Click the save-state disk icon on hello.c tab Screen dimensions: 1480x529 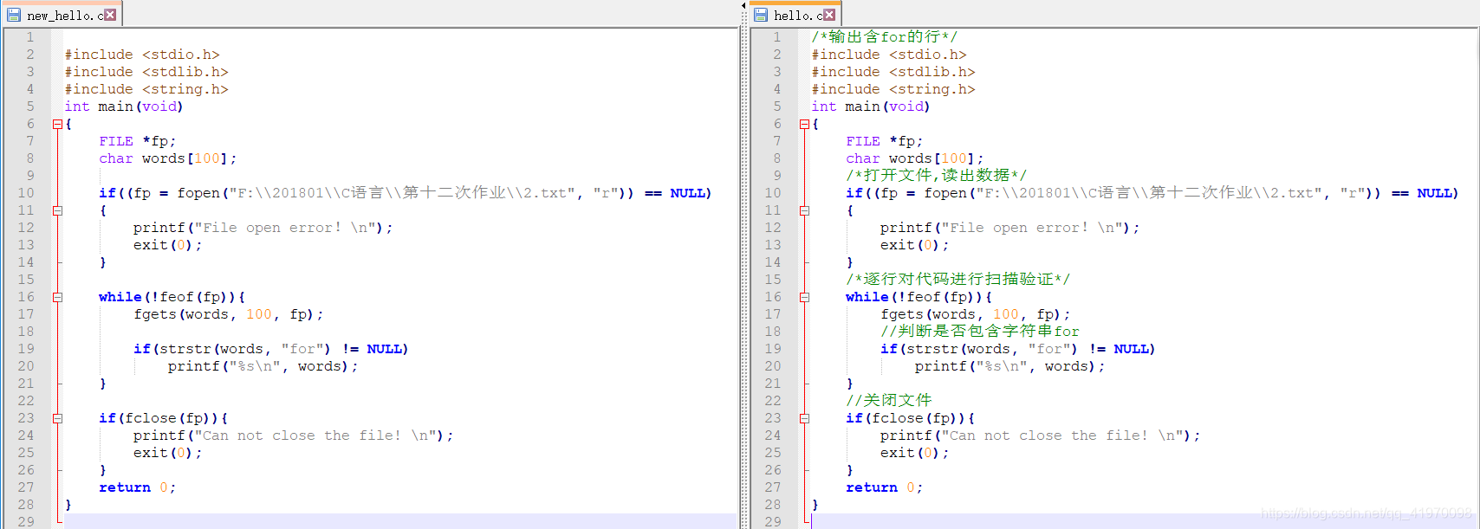pyautogui.click(x=761, y=15)
